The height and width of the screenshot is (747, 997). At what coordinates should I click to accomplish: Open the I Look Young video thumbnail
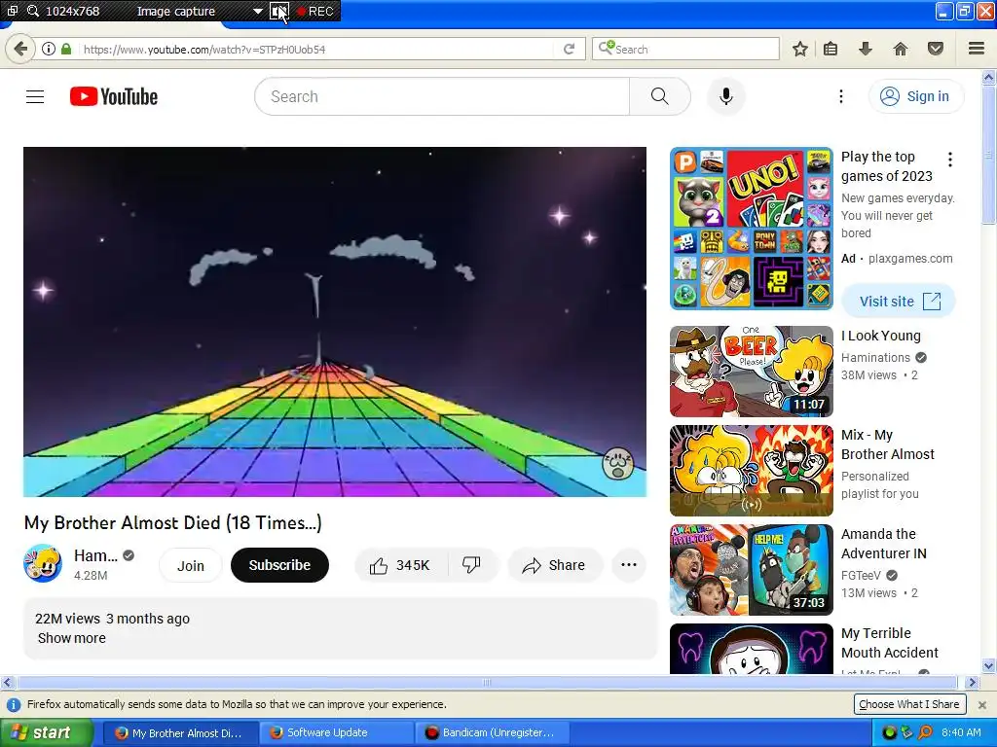(751, 372)
